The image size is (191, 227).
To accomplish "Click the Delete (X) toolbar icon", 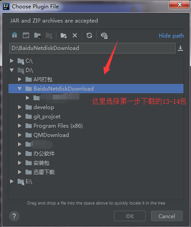I will (75, 35).
